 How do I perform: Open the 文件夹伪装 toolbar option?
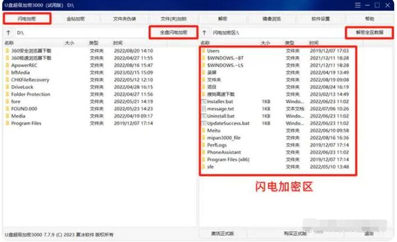click(x=124, y=18)
